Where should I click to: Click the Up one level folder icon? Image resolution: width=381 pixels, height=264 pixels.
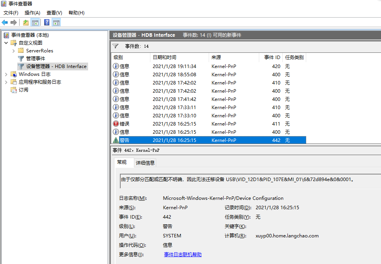[26, 23]
